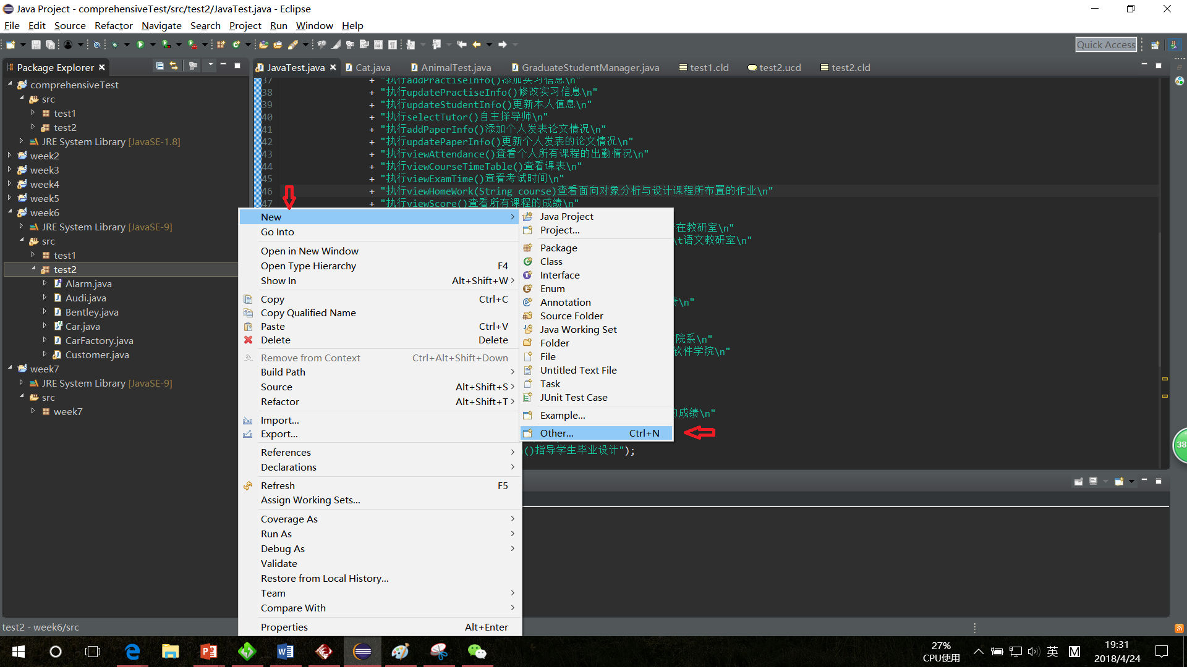Select the Interface creation icon

[x=529, y=275]
